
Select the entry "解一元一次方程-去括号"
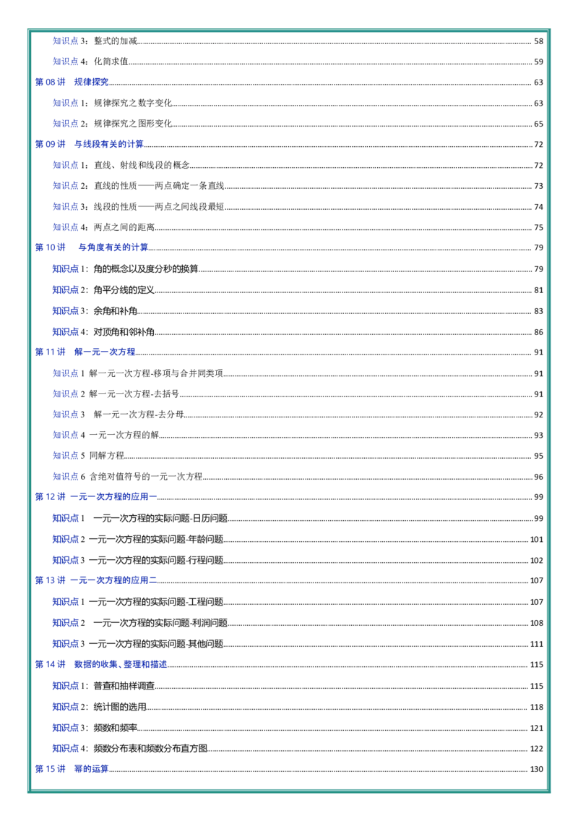click(x=298, y=394)
